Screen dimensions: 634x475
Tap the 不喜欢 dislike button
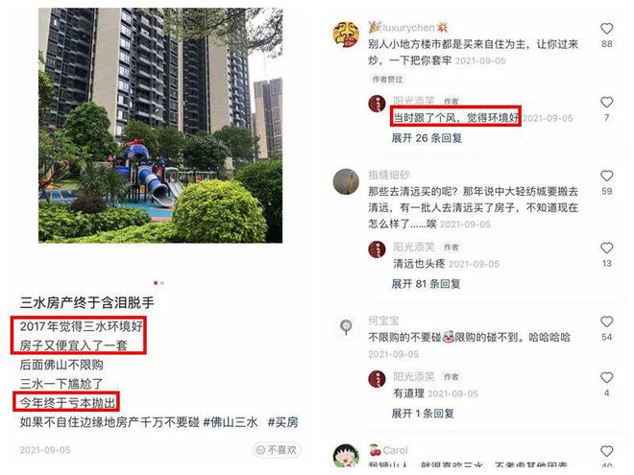pyautogui.click(x=277, y=449)
